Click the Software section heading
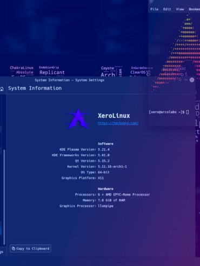 [x=105, y=144]
